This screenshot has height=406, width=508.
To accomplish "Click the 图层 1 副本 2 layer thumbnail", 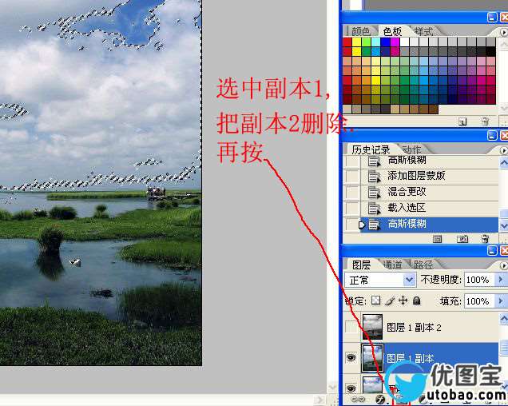I will pos(372,327).
